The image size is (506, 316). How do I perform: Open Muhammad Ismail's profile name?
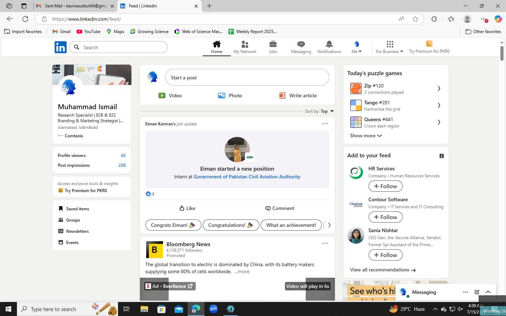(87, 107)
